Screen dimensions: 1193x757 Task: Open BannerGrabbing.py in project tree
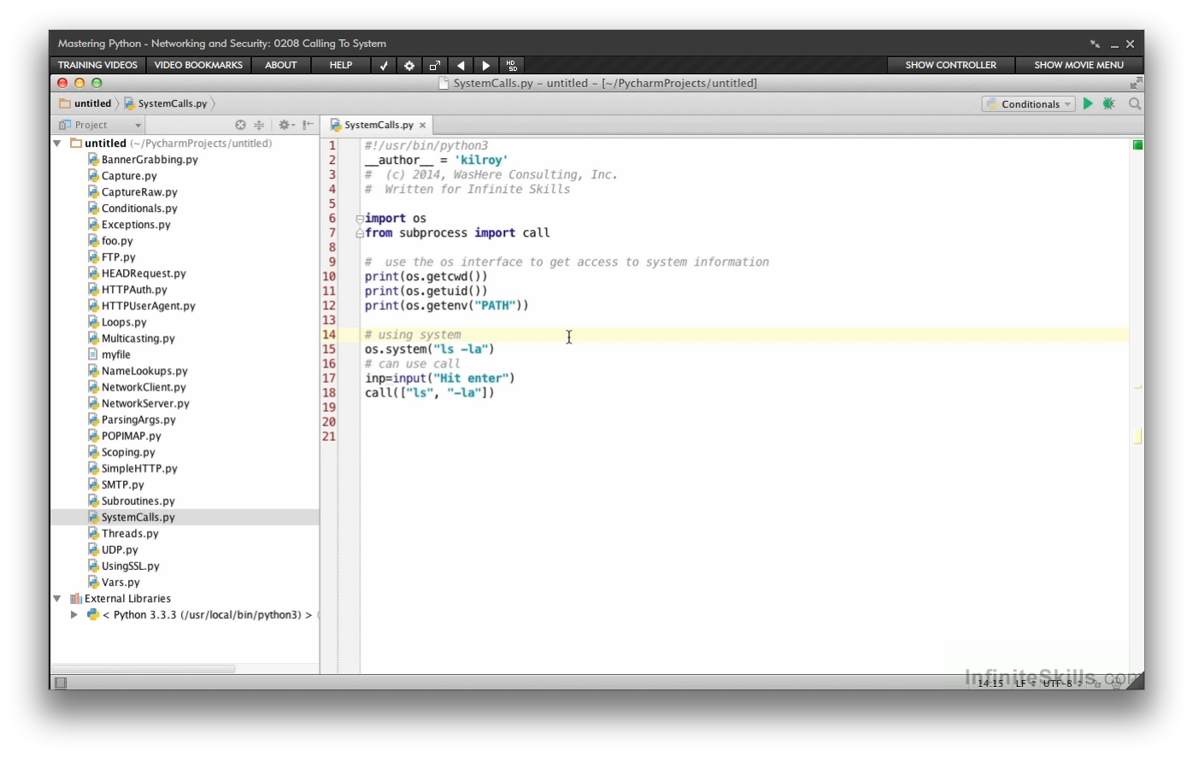150,160
